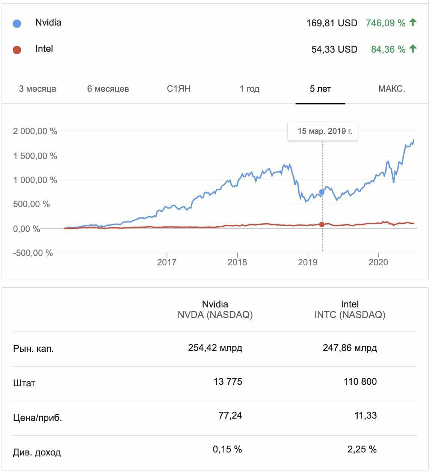The height and width of the screenshot is (472, 432).
Task: Select the 5 лет tab
Action: [x=320, y=89]
